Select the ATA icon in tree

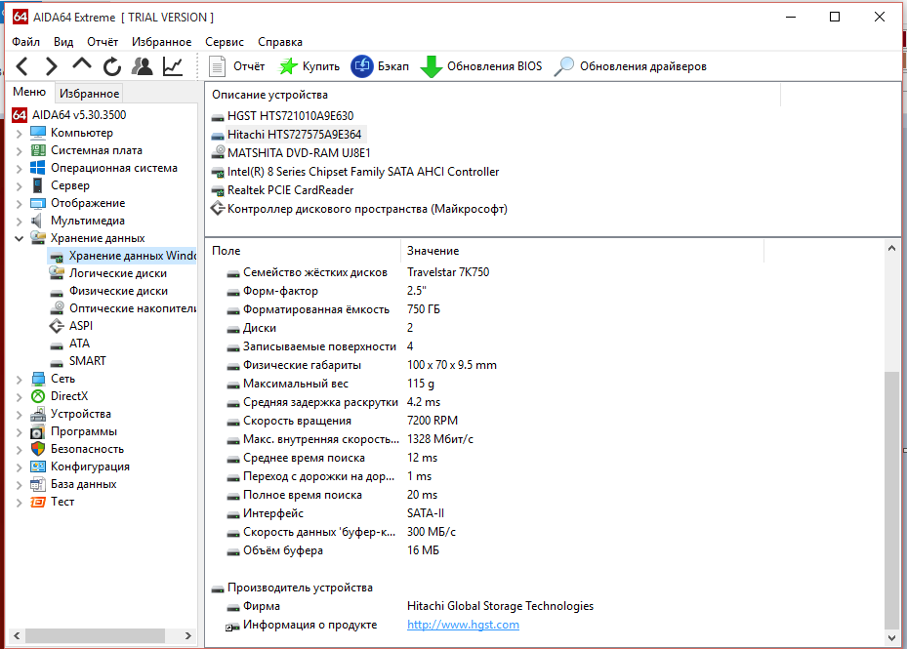pos(57,345)
